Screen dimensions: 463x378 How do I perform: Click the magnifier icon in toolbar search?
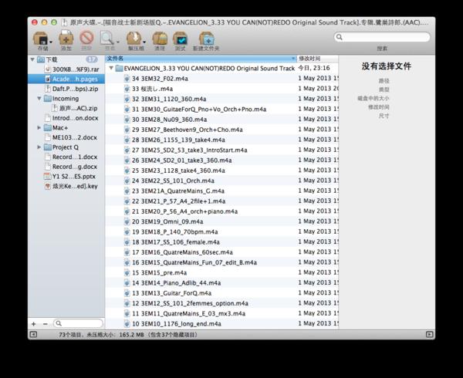pos(340,37)
